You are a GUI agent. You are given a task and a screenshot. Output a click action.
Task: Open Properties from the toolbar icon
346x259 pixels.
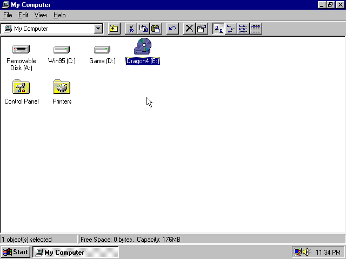coord(202,29)
